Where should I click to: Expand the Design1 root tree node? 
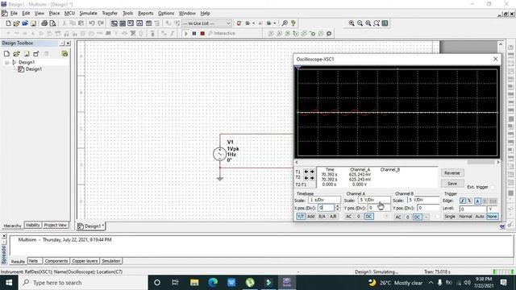pyautogui.click(x=7, y=62)
